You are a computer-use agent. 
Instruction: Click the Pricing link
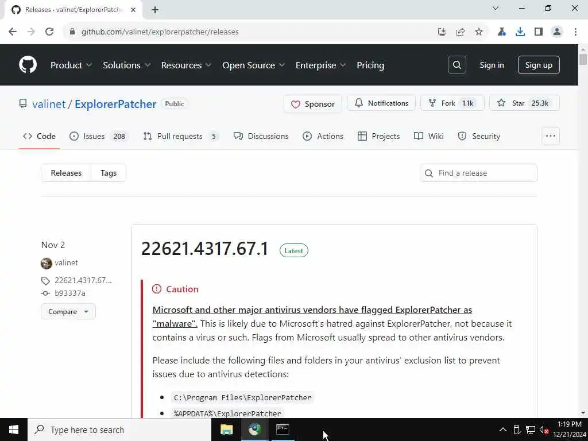(370, 65)
